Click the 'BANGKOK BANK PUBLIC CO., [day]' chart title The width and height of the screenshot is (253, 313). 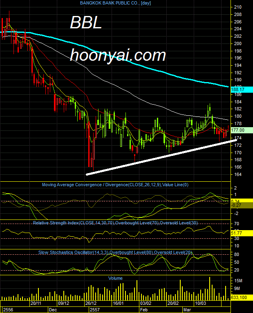[x=115, y=3]
